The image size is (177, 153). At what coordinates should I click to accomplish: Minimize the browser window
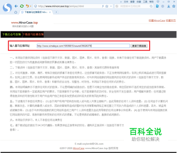[x=163, y=2]
